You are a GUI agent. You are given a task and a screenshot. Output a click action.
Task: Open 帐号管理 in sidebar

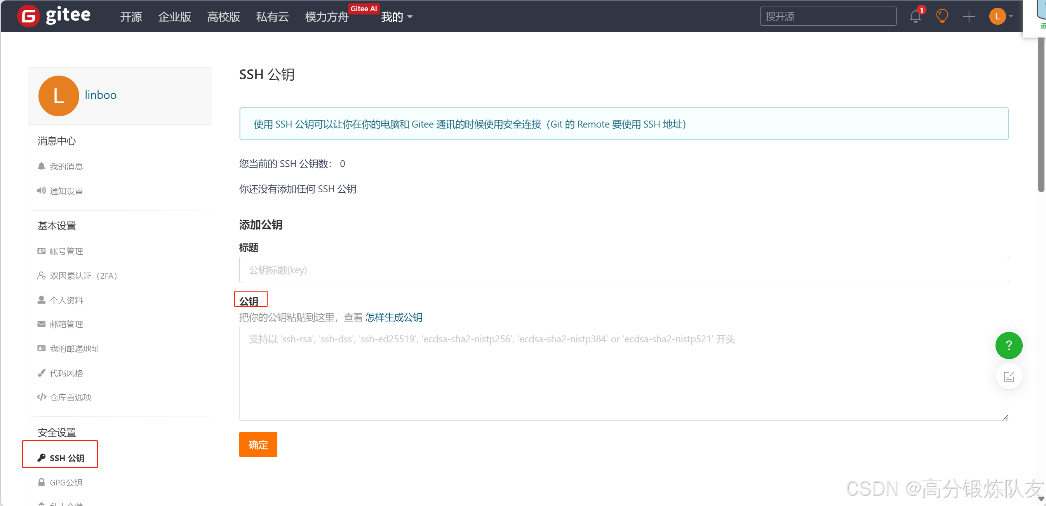(x=66, y=251)
